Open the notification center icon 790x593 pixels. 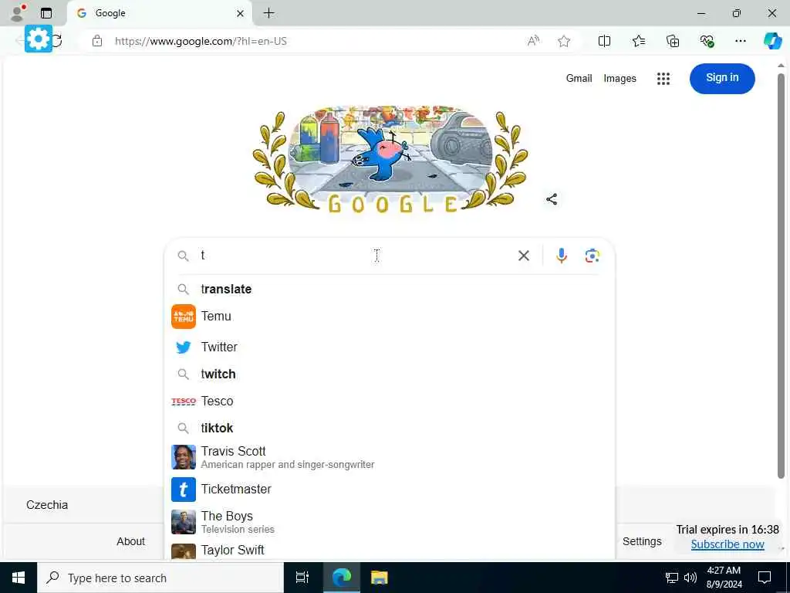tap(765, 578)
